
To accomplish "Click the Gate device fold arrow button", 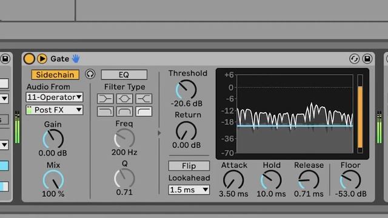I will [x=42, y=59].
